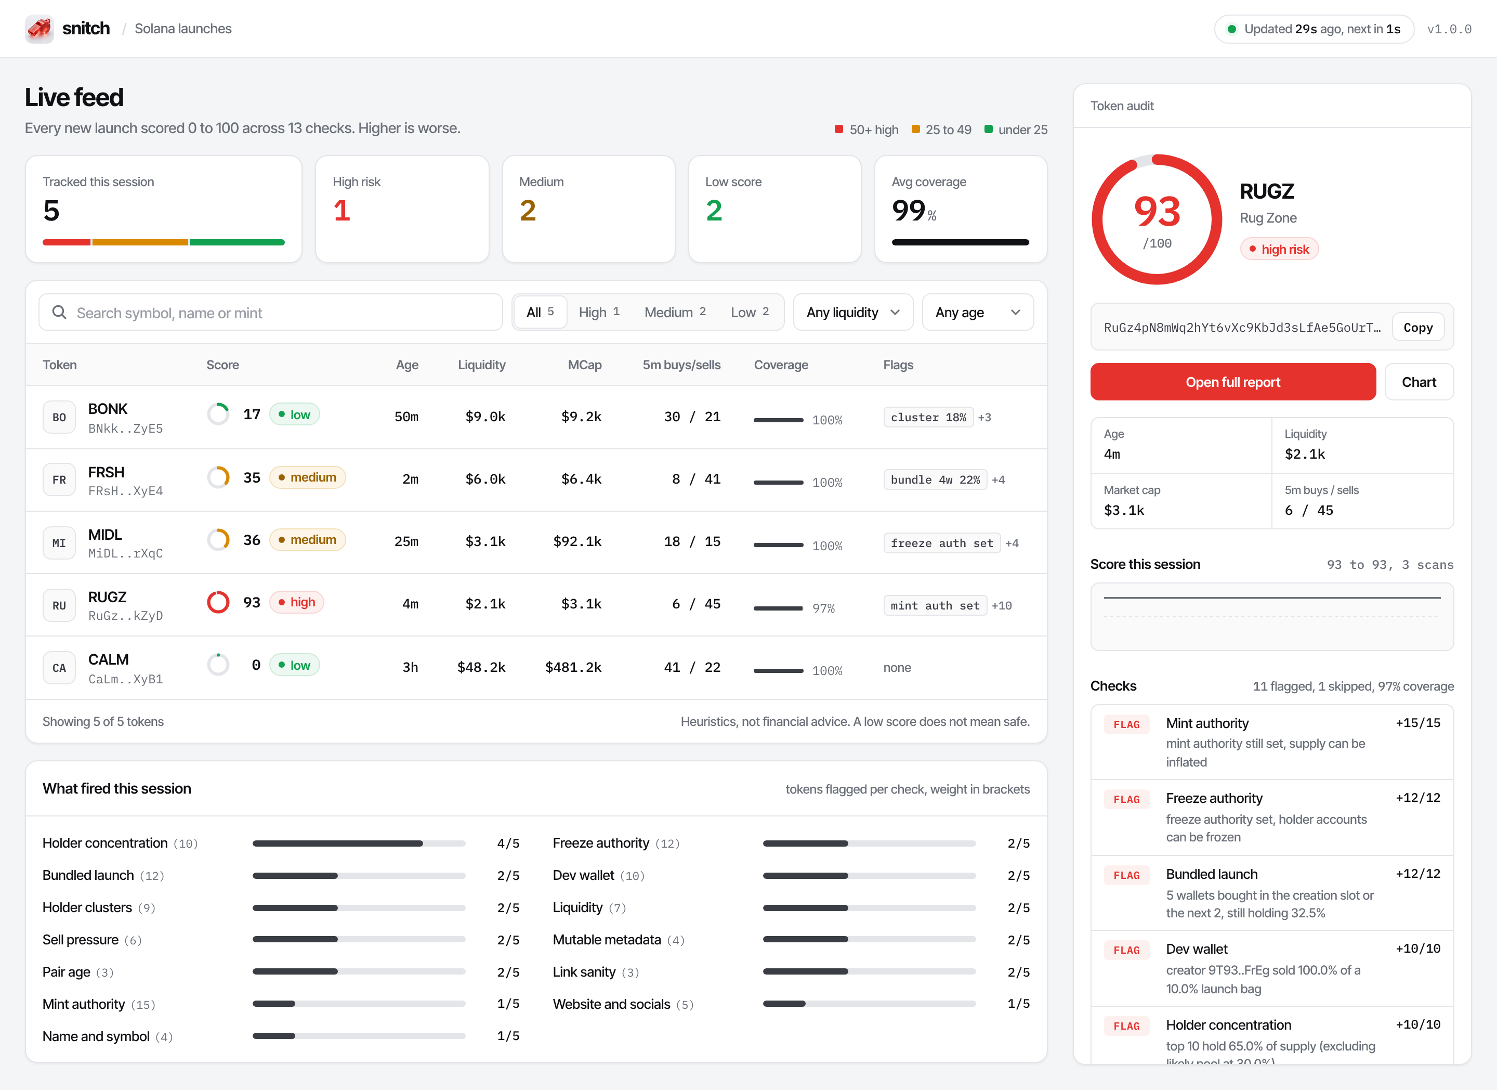Copy the RUGZ mint address
This screenshot has height=1090, width=1497.
tap(1418, 328)
